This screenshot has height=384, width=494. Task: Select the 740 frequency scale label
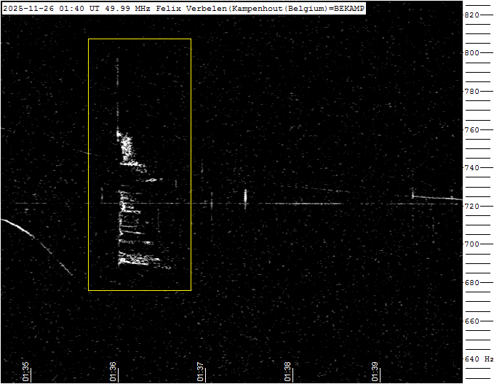pyautogui.click(x=471, y=168)
